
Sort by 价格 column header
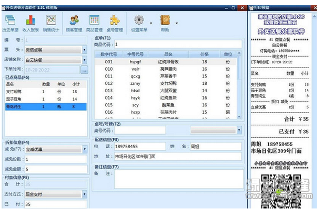(x=205, y=54)
